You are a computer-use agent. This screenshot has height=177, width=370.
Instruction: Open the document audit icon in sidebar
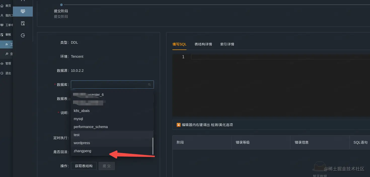(x=23, y=23)
